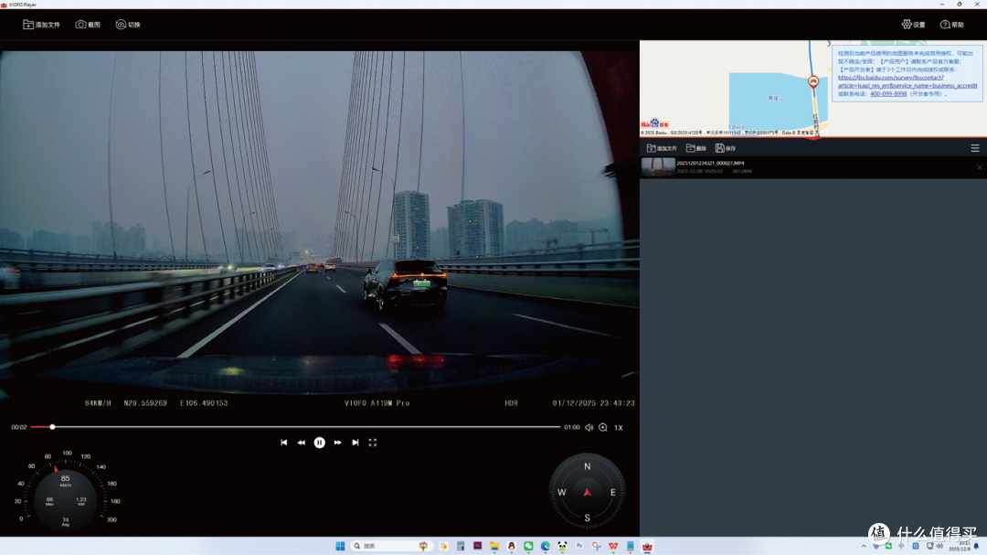
Task: Open File Explorer from the taskbar
Action: [x=494, y=546]
